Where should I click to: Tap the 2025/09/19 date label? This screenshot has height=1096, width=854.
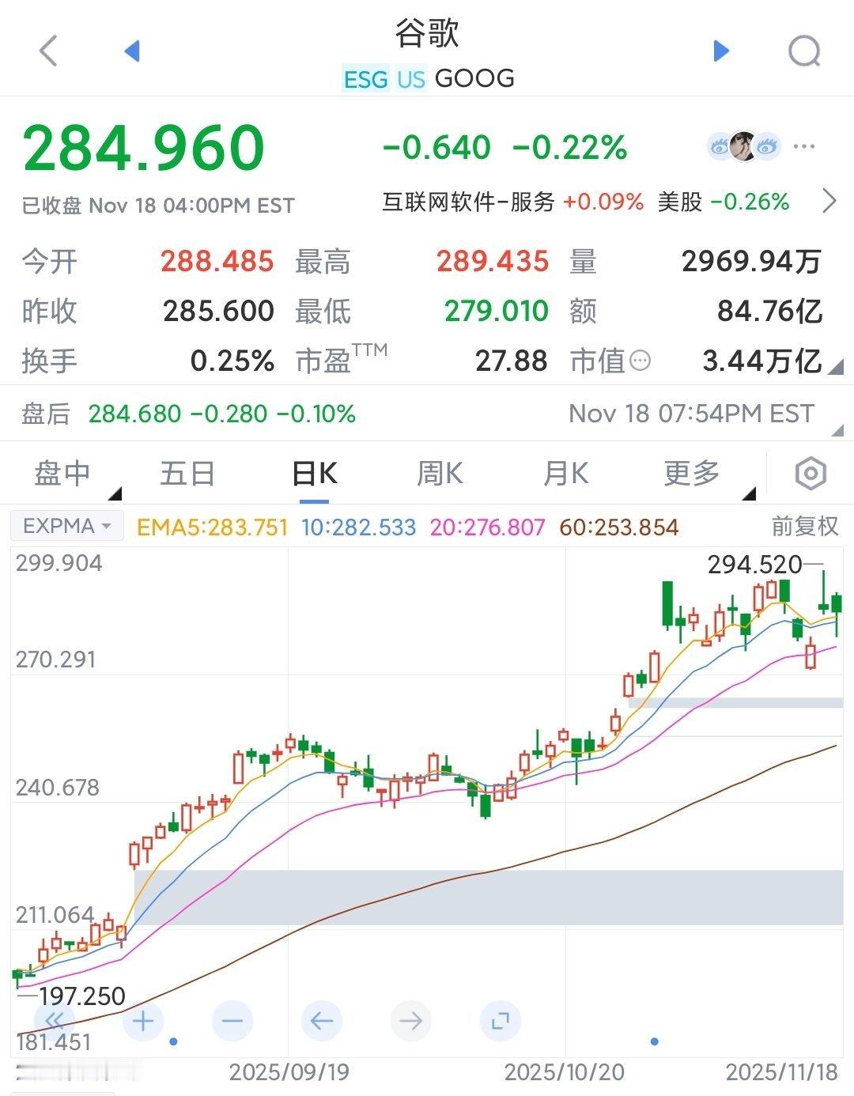(289, 1072)
